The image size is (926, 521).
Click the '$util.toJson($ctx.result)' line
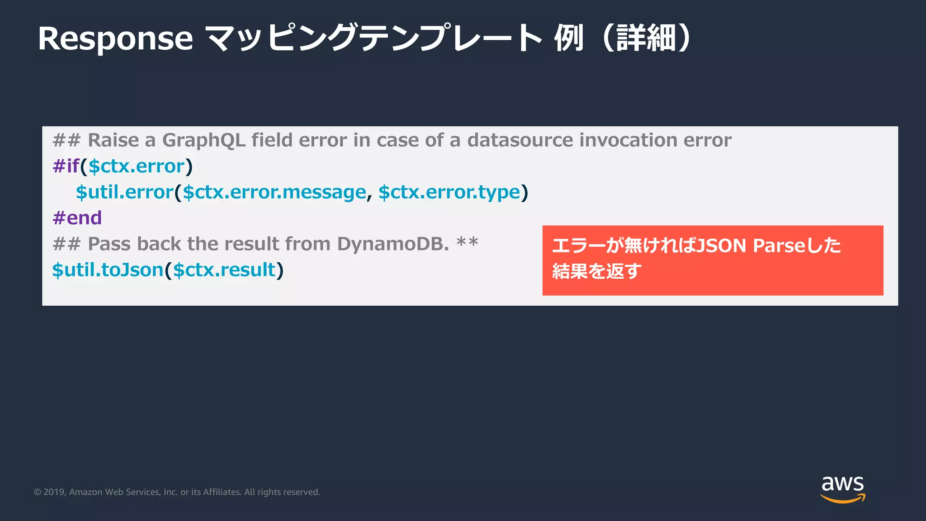(168, 270)
